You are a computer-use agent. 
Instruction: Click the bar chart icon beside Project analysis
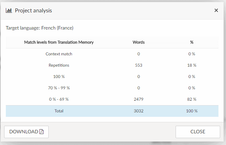tap(9, 11)
